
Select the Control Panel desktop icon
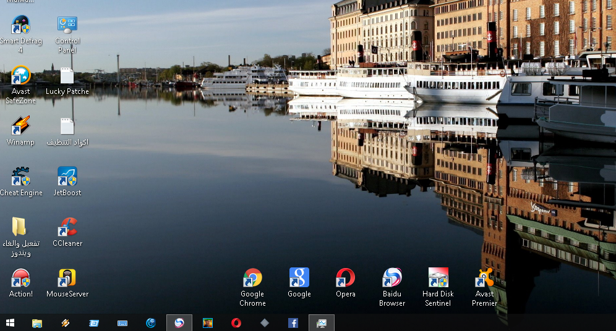[x=67, y=25]
